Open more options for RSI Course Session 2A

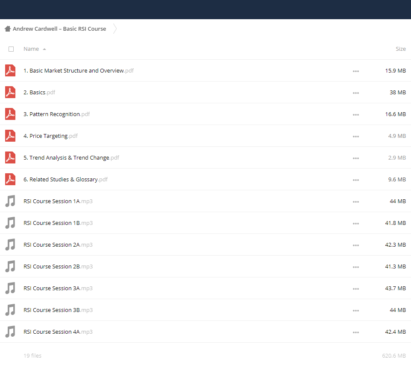[x=356, y=245]
